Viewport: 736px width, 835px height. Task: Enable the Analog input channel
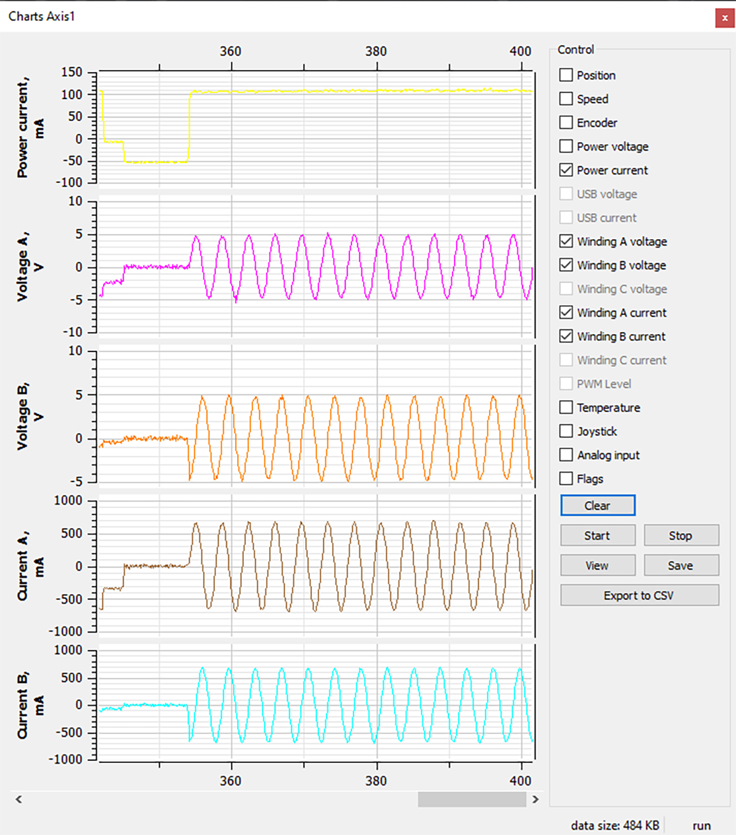(x=566, y=454)
